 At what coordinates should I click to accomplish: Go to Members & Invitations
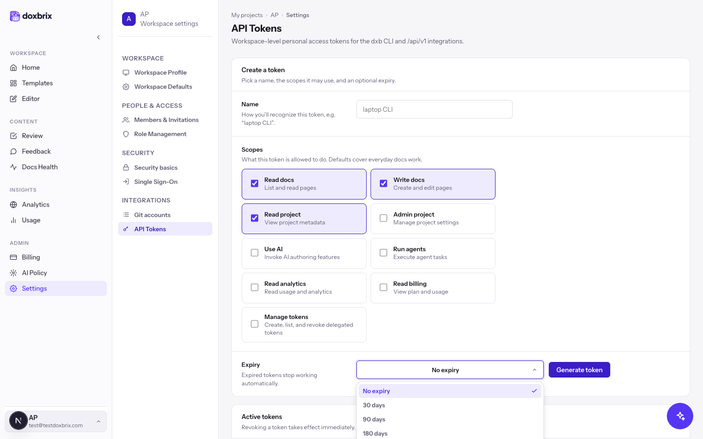click(x=165, y=120)
